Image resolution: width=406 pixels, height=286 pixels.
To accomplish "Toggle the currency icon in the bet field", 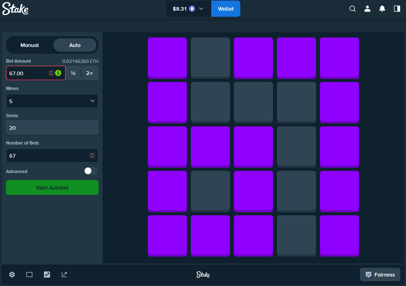I will (58, 73).
